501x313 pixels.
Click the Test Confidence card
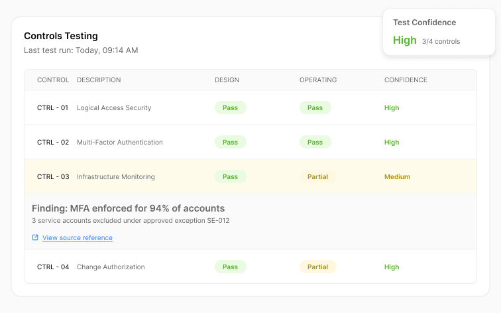pos(439,31)
